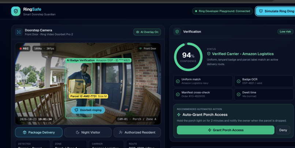Click the Doorbell ringing overlay pill

88,110
